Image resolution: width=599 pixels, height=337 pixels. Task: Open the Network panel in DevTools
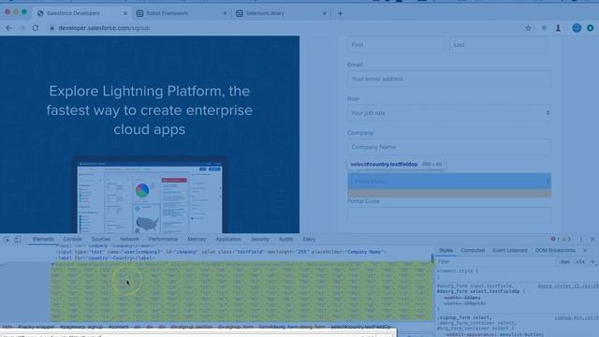[x=129, y=240]
